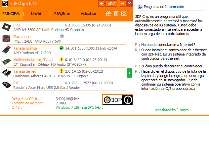Open the Placa base link
The height and width of the screenshot is (147, 209).
pos(22,37)
